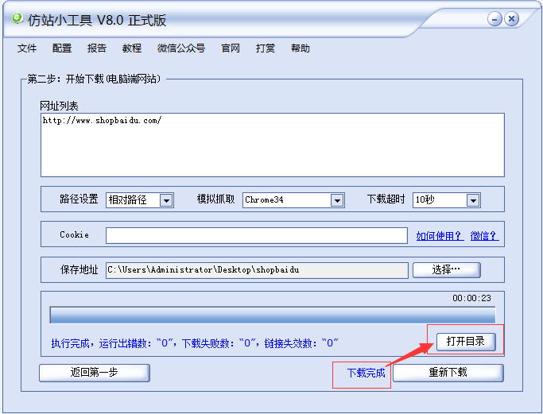Click the 微信公众号 menu item
Viewport: 543px width, 414px height.
point(181,48)
